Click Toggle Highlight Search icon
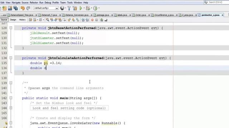The image size is (229, 128). 60,20
